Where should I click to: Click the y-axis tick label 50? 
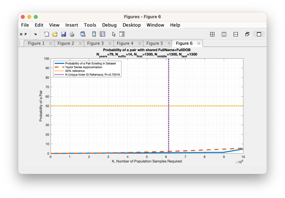[47, 106]
